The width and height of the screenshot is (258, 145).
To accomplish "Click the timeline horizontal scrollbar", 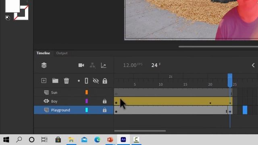I will (140, 131).
